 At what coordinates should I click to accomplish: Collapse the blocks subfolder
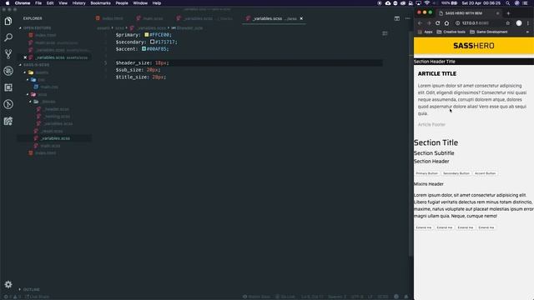31,102
